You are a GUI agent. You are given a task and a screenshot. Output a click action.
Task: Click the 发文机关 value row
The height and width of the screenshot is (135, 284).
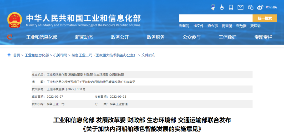click(x=85, y=74)
